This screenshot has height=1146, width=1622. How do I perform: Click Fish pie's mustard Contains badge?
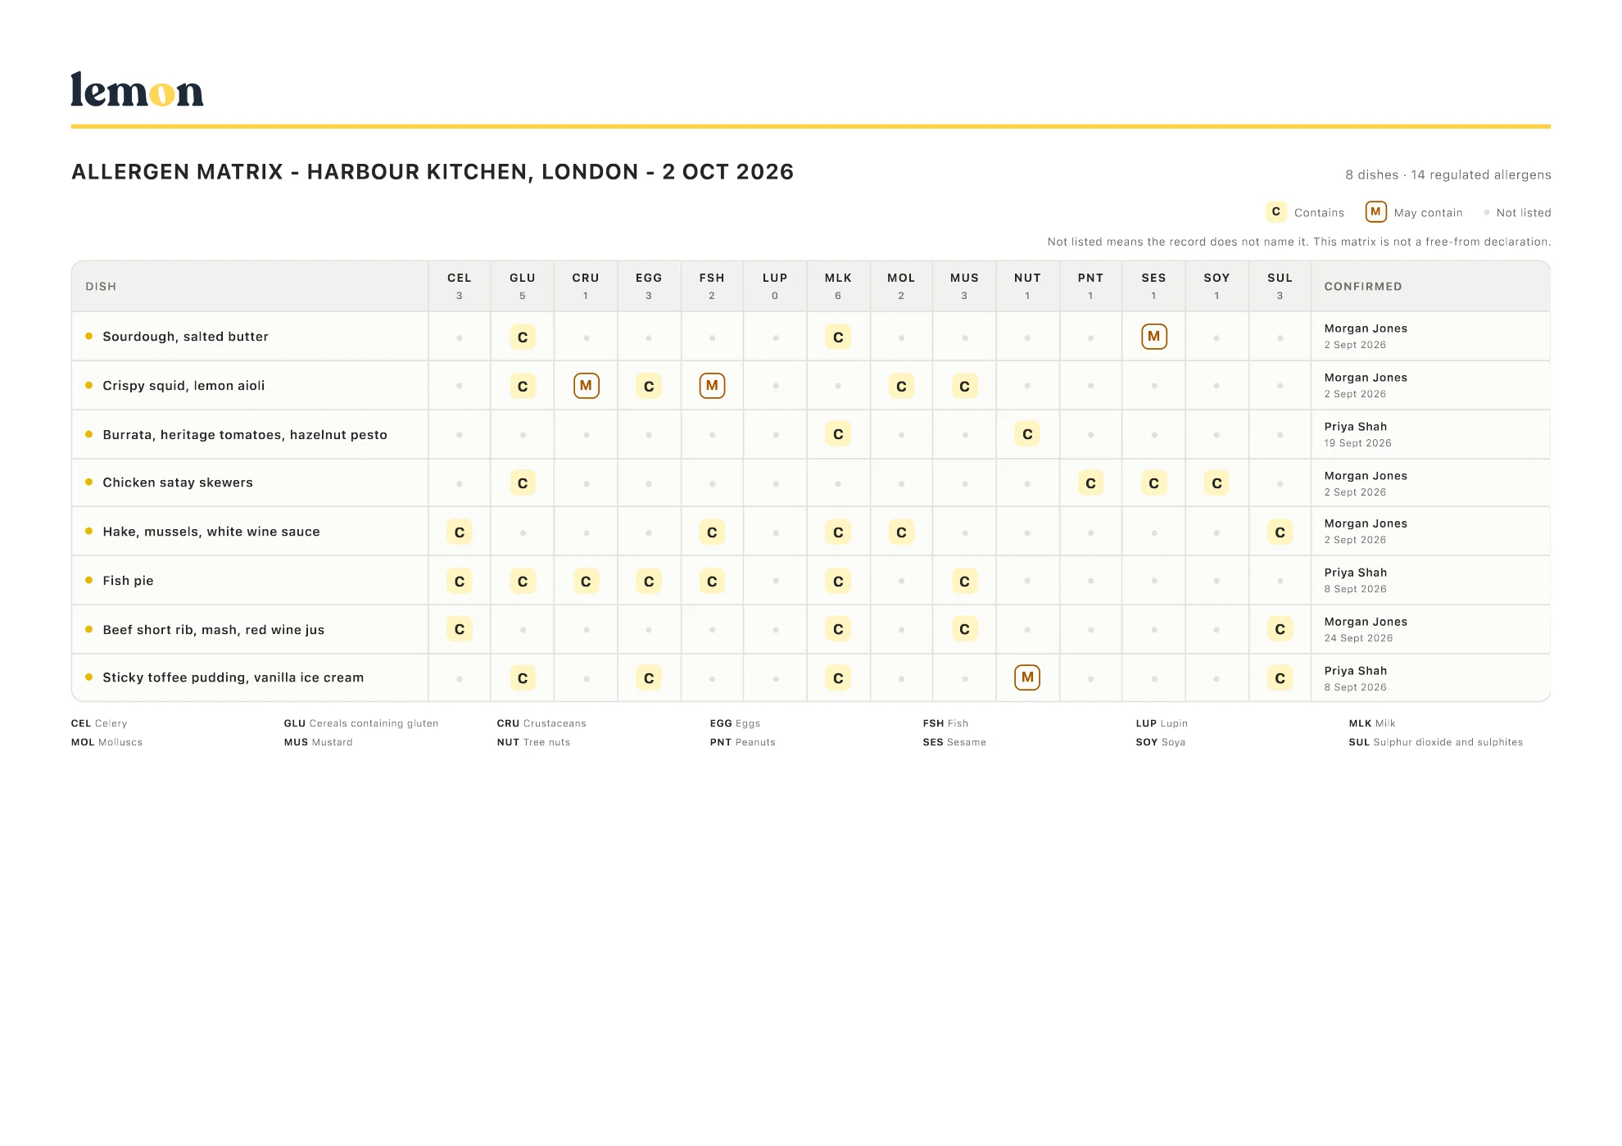[964, 582]
